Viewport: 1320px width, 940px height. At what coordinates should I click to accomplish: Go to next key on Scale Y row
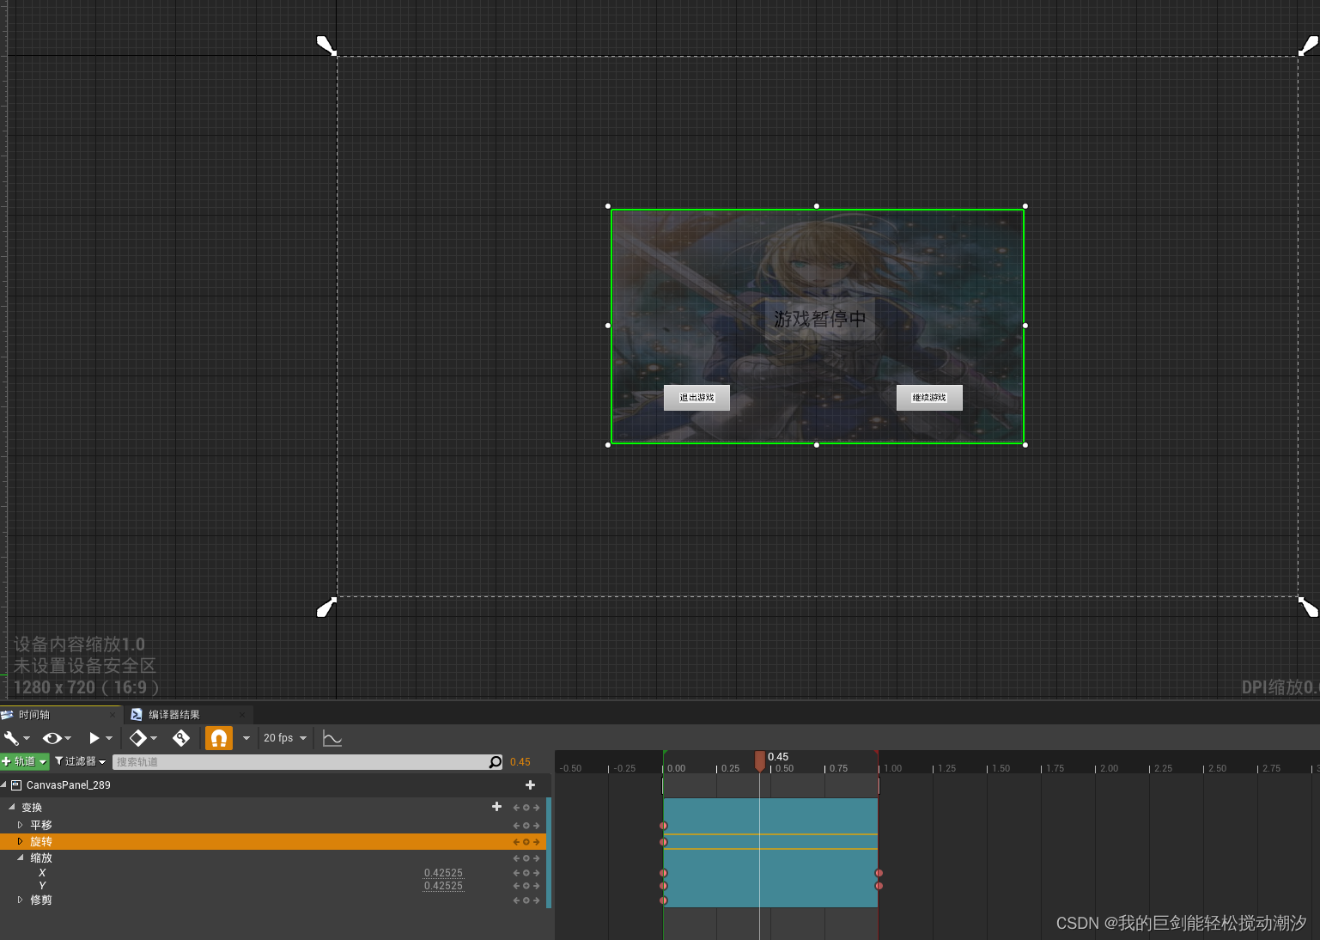click(537, 886)
